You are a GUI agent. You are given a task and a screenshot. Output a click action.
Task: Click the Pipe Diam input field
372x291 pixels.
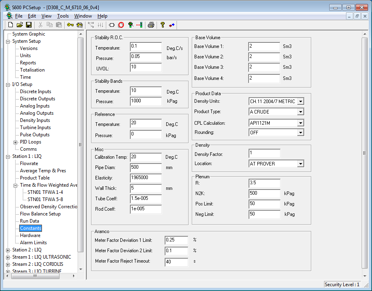tap(146, 167)
